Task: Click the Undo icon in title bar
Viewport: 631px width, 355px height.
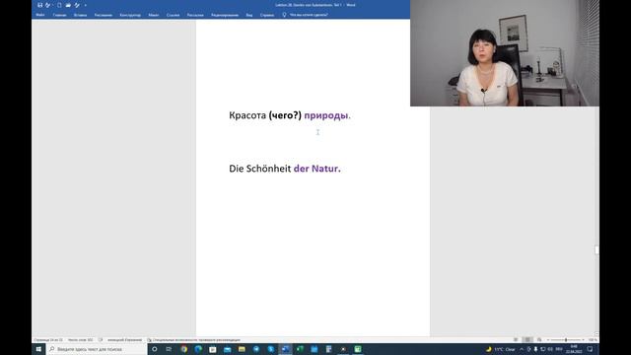Action: [x=48, y=5]
